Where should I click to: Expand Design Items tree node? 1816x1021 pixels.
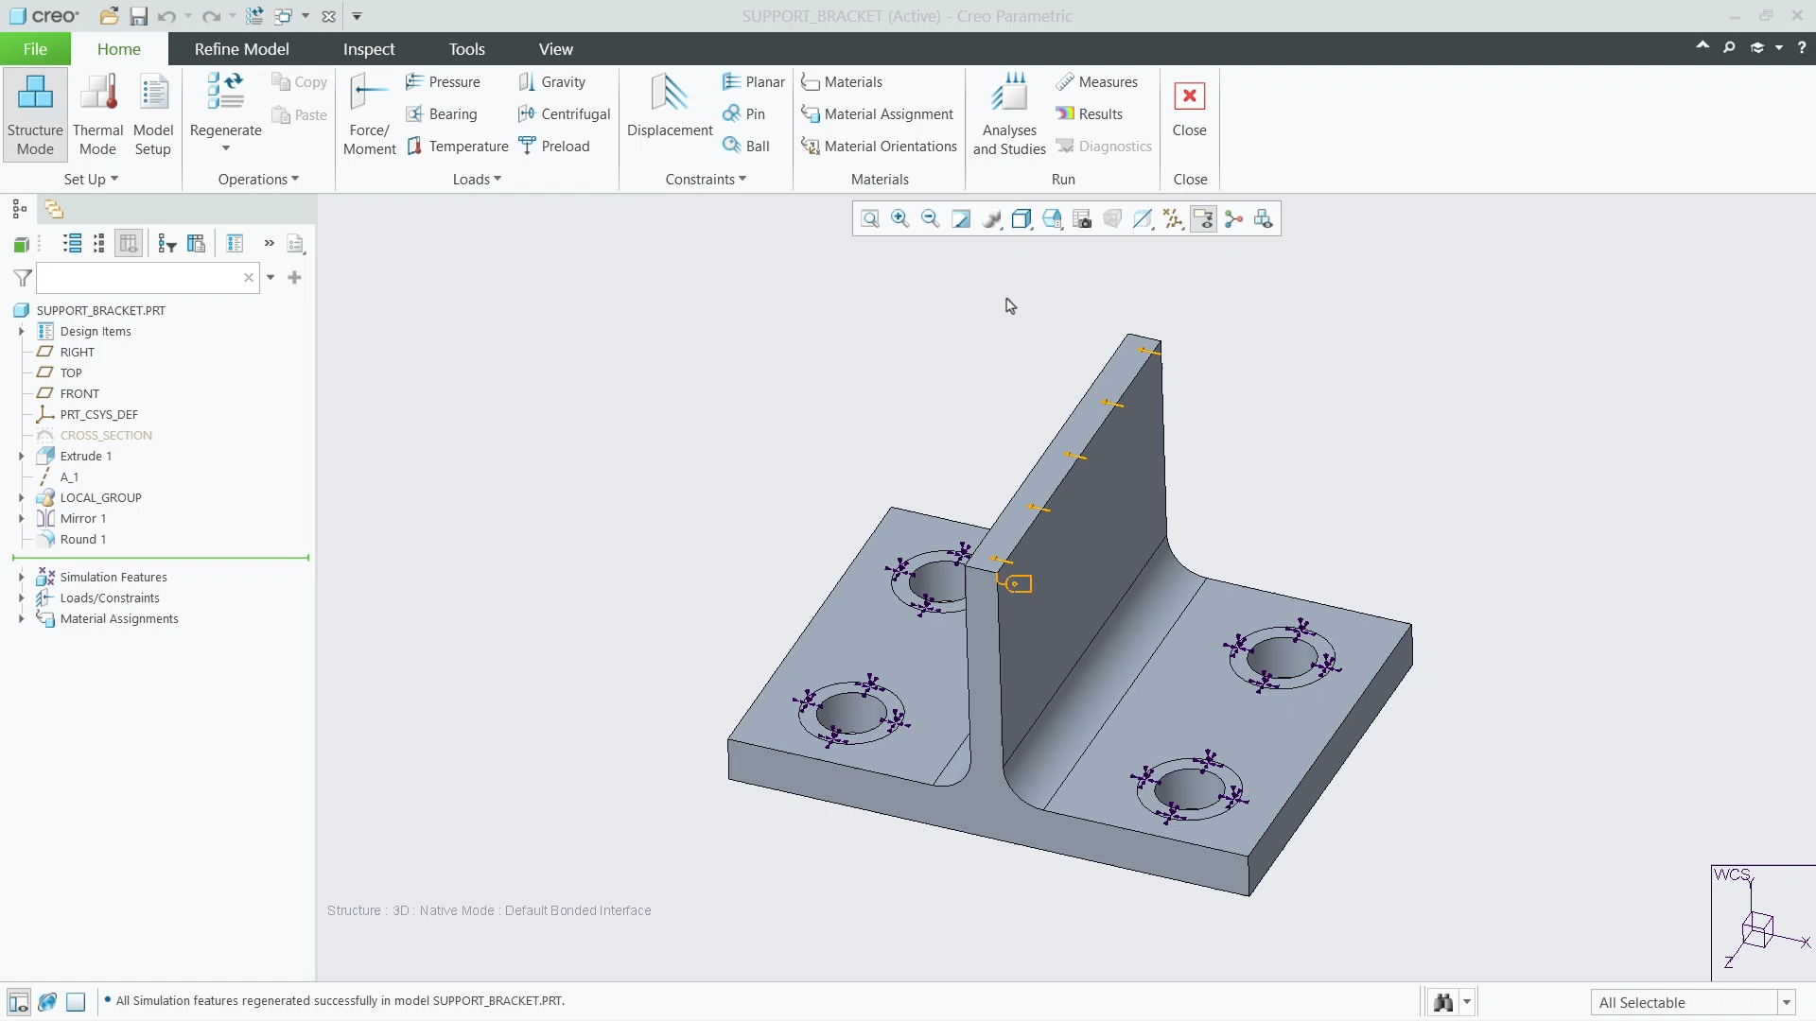tap(21, 332)
